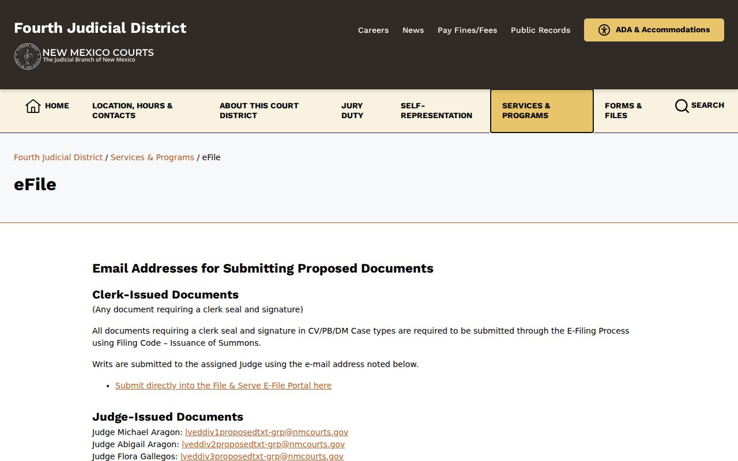
Task: Email Judge Abigail Aragon's proposed text address
Action: [x=263, y=444]
